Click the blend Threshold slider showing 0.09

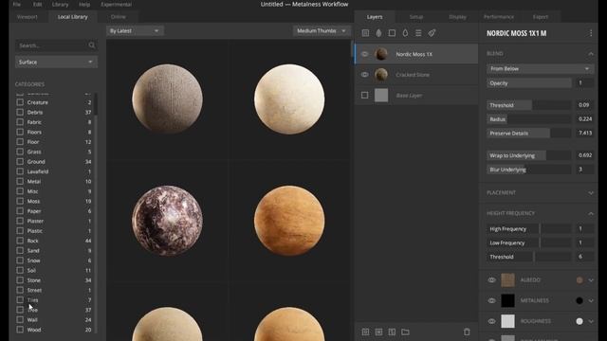[x=529, y=105]
